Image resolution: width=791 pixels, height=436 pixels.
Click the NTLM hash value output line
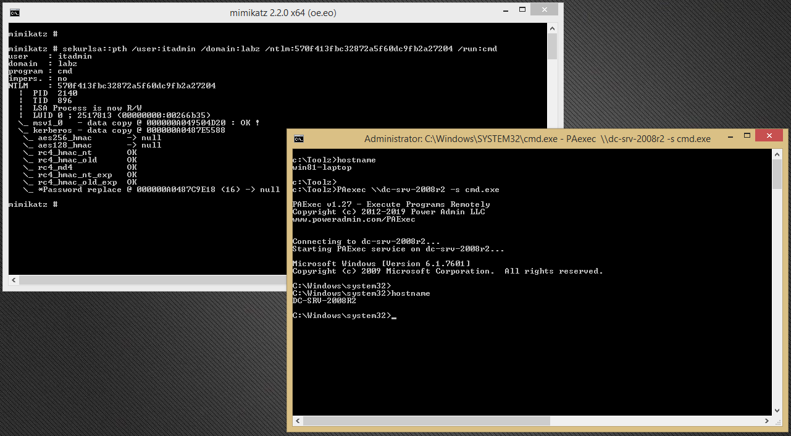112,86
